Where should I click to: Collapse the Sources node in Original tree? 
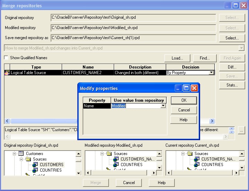pyautogui.click(x=21, y=159)
